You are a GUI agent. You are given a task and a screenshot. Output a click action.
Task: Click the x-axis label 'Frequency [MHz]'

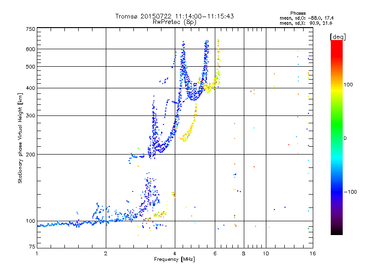(174, 259)
